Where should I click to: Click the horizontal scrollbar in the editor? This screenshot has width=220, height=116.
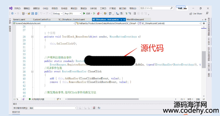[103, 99]
